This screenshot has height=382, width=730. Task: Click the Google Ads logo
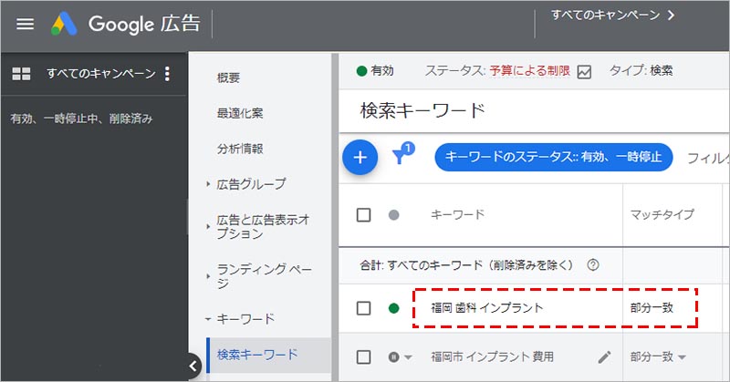tap(64, 24)
